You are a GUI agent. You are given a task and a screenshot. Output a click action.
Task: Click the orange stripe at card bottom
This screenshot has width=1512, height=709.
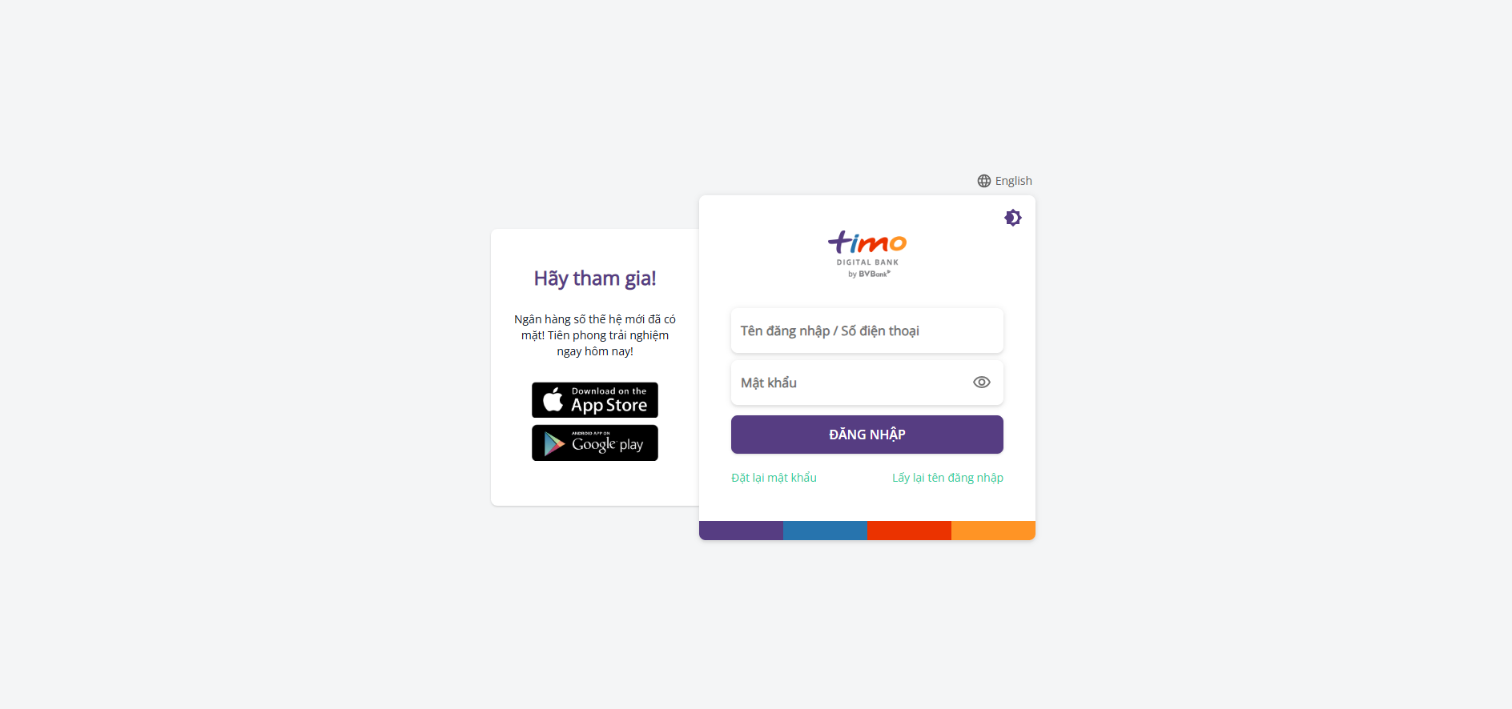click(x=993, y=531)
